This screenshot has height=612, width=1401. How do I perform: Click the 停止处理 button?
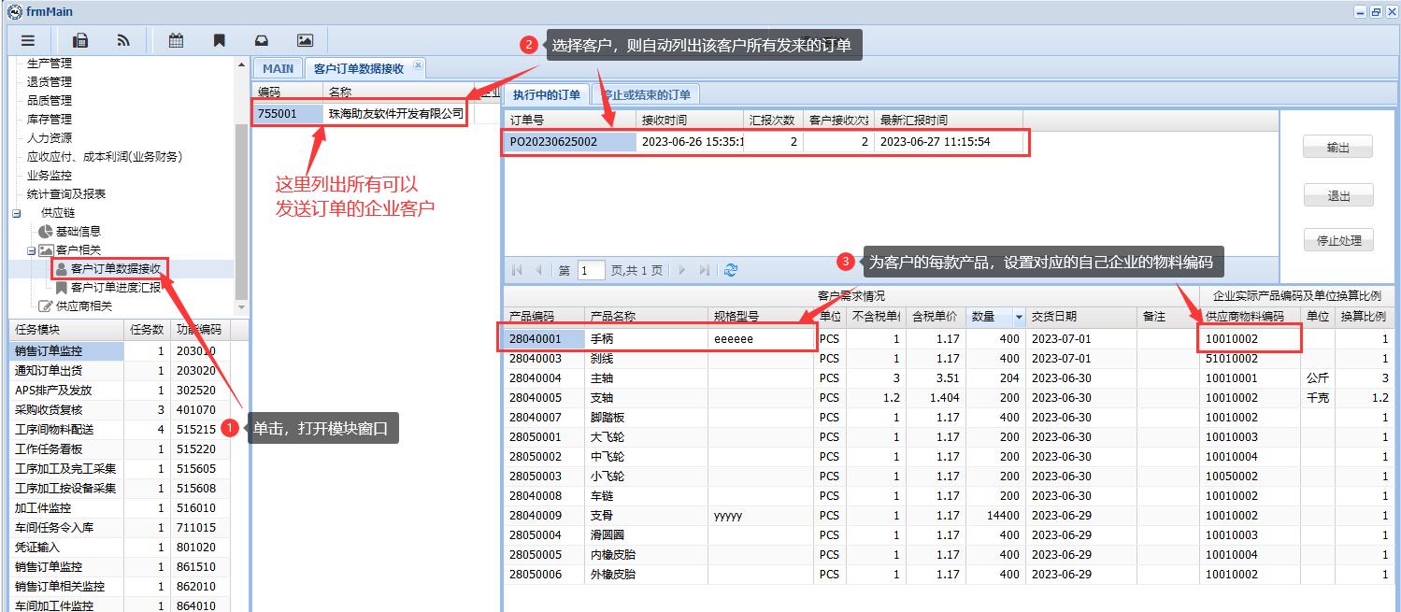(1338, 241)
